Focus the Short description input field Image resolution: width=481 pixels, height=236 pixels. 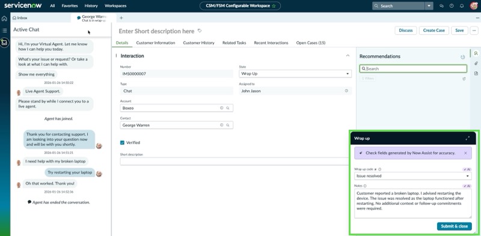coord(234,161)
